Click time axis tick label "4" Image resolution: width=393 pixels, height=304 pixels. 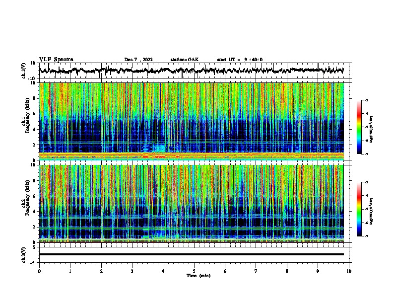click(x=163, y=271)
